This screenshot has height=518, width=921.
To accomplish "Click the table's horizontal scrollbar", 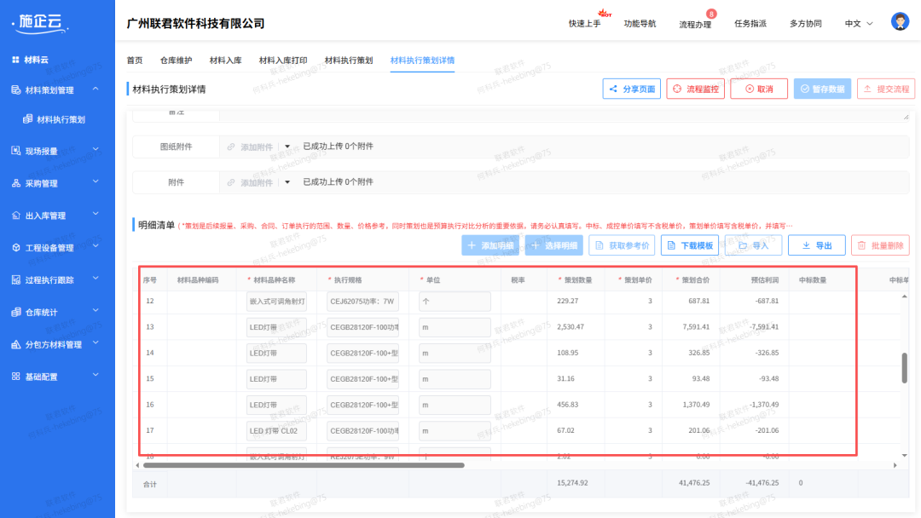I will coord(304,465).
